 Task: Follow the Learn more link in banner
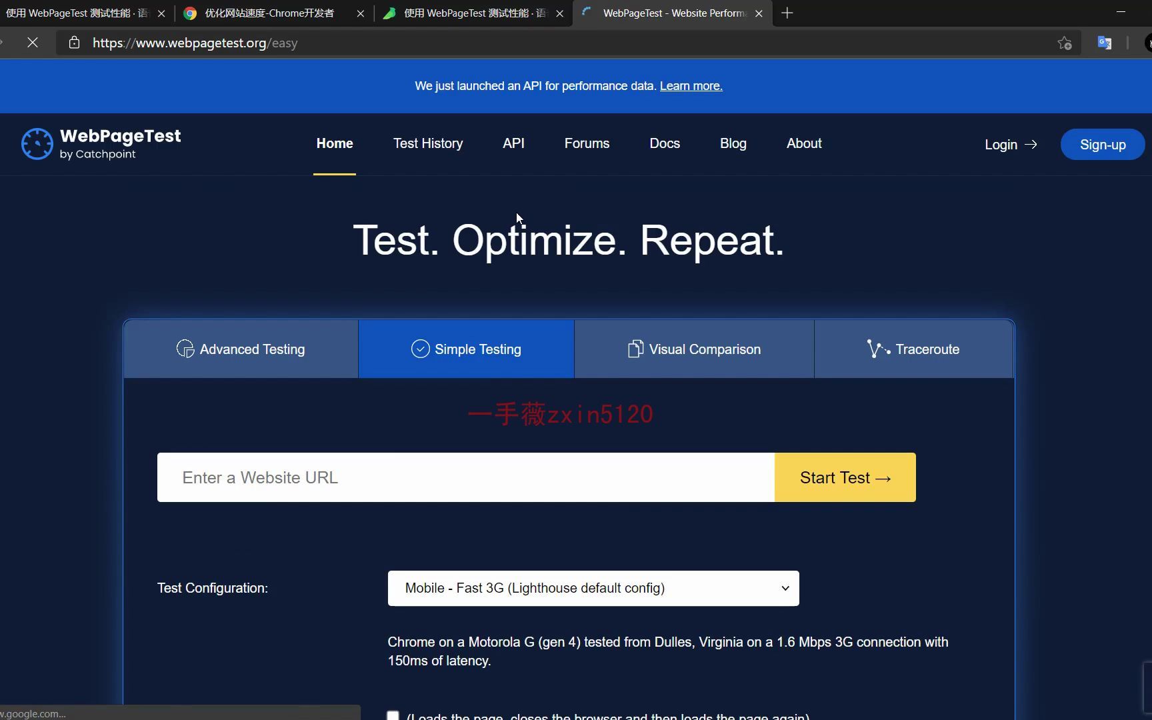tap(691, 86)
